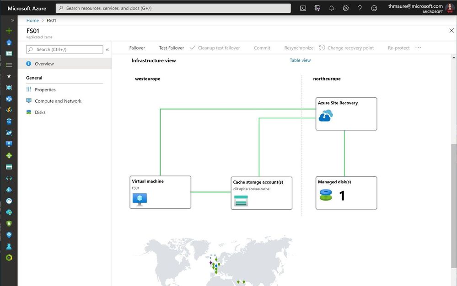Open portal Settings gear icon
The height and width of the screenshot is (286, 457).
pos(346,8)
